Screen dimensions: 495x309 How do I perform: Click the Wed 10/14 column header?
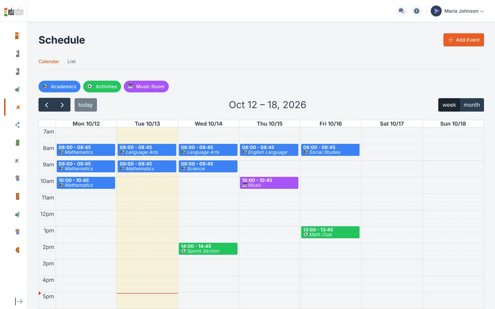coord(209,124)
